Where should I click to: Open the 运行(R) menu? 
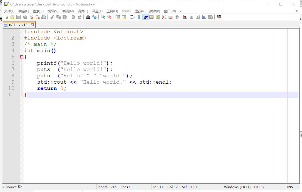(x=140, y=11)
